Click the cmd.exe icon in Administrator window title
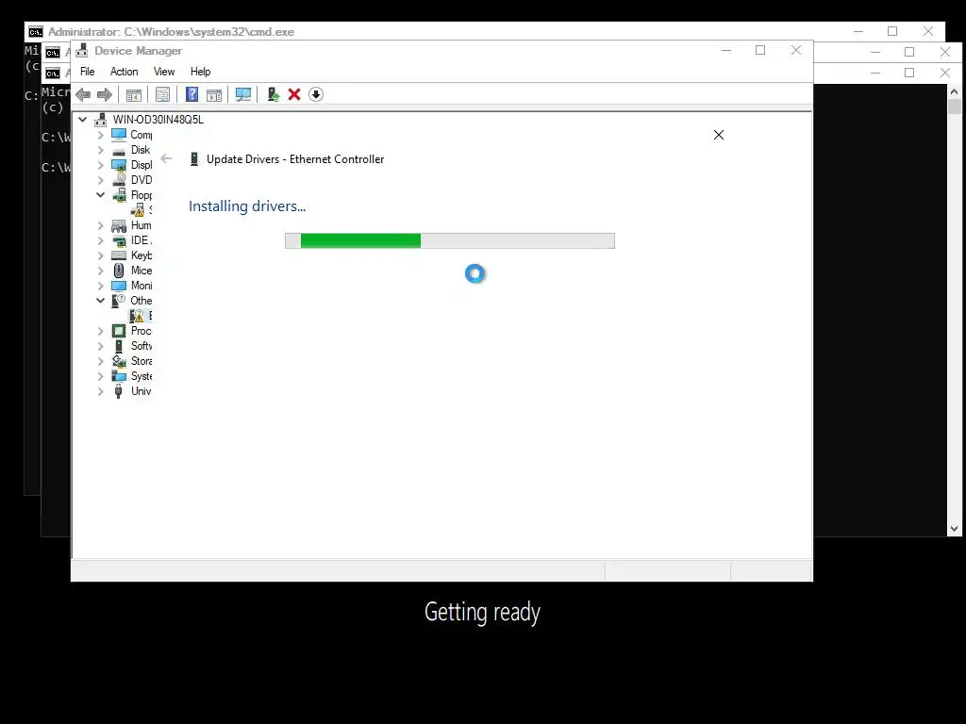The image size is (966, 724). click(x=36, y=32)
